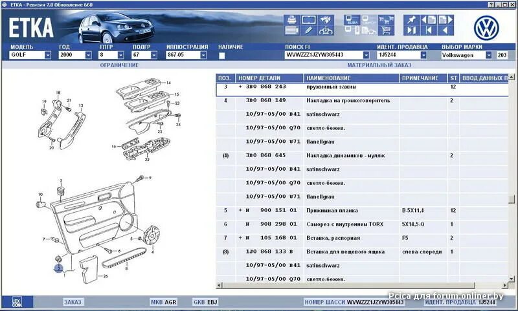518x311 pixels.
Task: Click the parts list scroll-down arrow
Action: point(512,279)
